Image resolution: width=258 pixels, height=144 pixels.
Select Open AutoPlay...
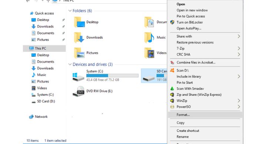(x=205, y=28)
